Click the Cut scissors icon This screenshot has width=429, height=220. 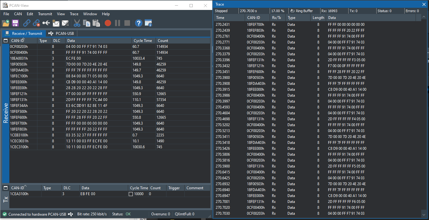point(77,23)
